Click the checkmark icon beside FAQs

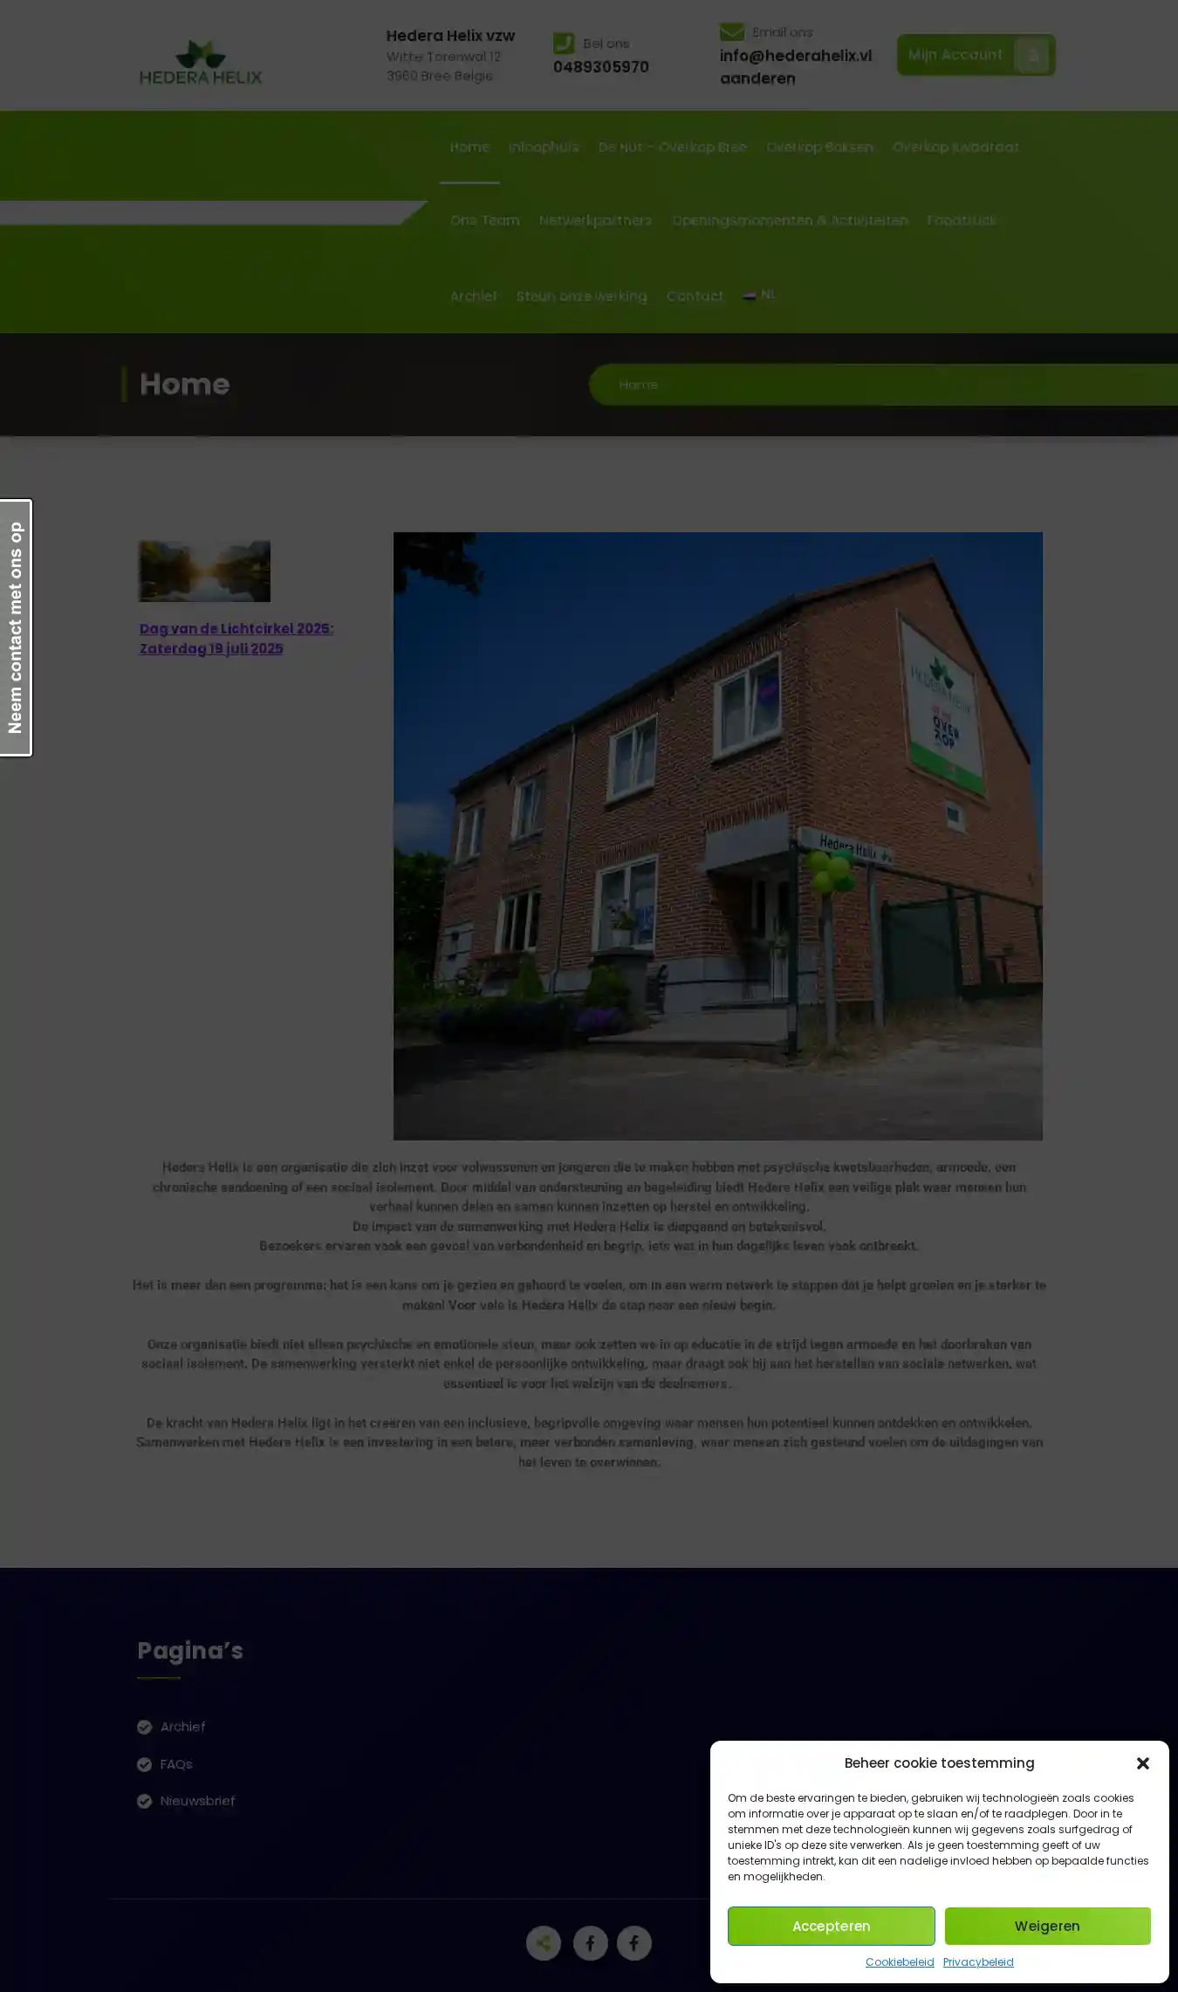click(145, 1764)
